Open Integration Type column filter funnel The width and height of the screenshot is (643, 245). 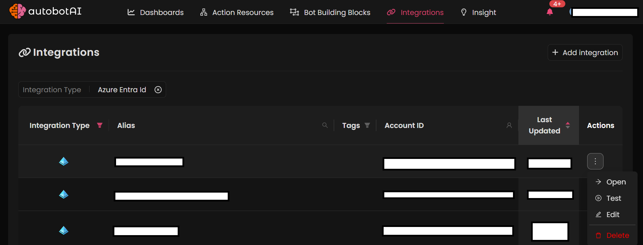(100, 125)
